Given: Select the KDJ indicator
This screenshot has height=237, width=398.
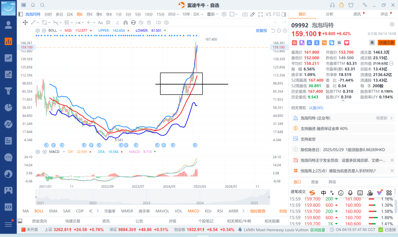Looking at the screenshot, I should click(208, 211).
